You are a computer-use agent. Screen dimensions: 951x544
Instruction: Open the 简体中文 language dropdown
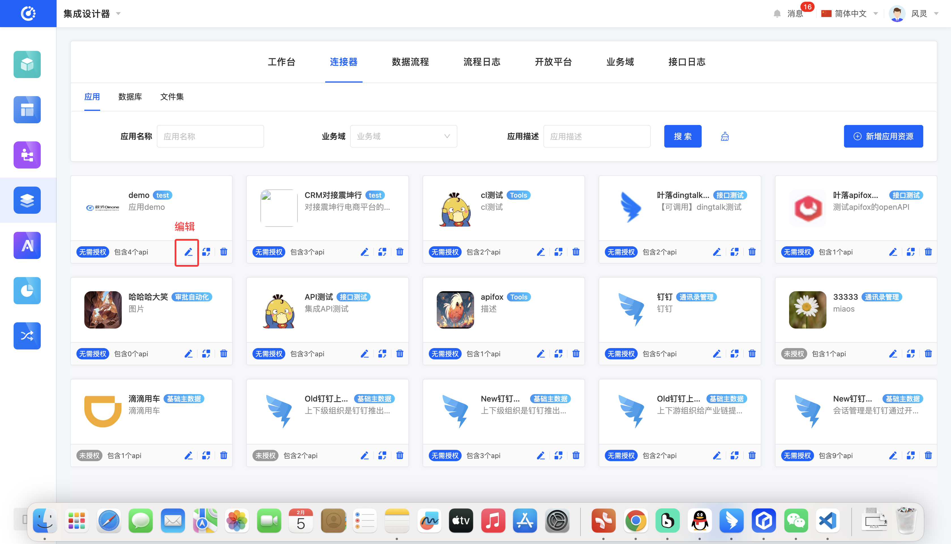(849, 14)
